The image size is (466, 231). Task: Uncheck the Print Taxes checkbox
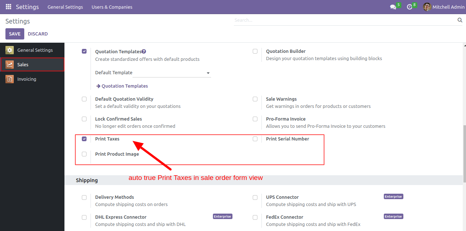[x=84, y=139]
